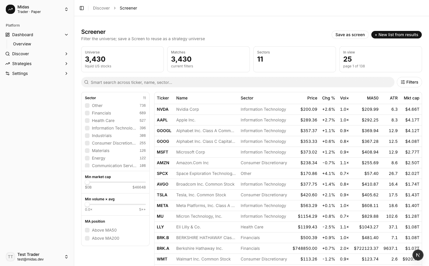The image size is (429, 266).
Task: Click the META ticker cell
Action: tap(163, 206)
